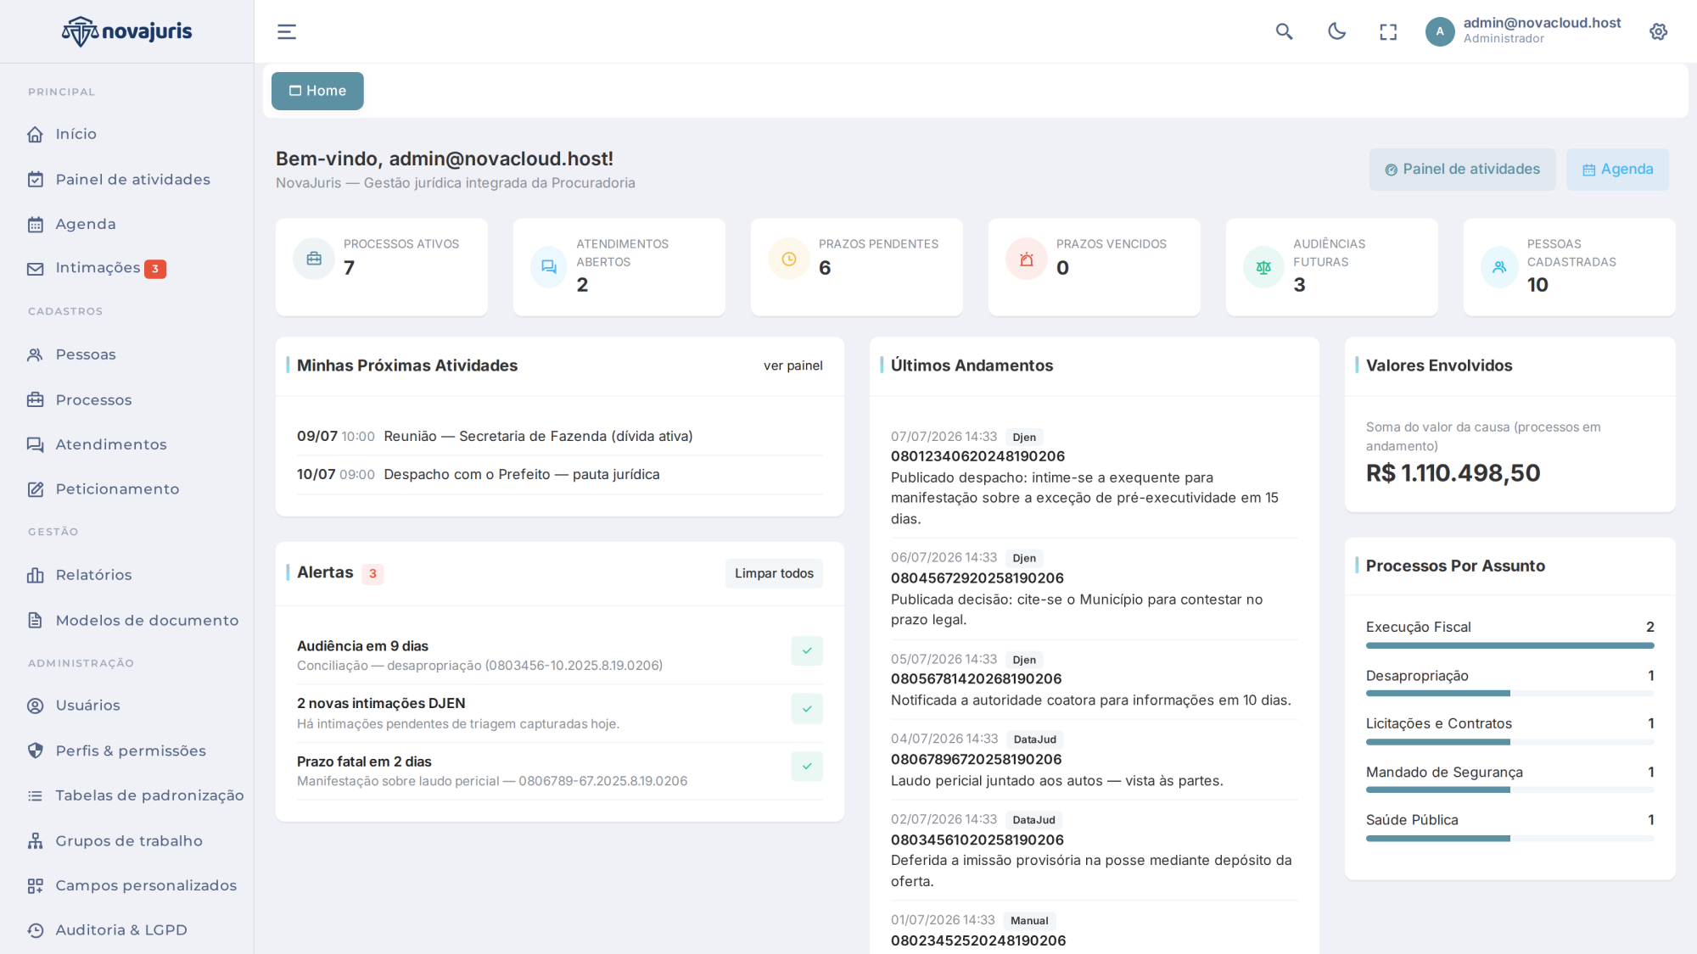Click the novajuris logo
1697x954 pixels.
[x=126, y=31]
